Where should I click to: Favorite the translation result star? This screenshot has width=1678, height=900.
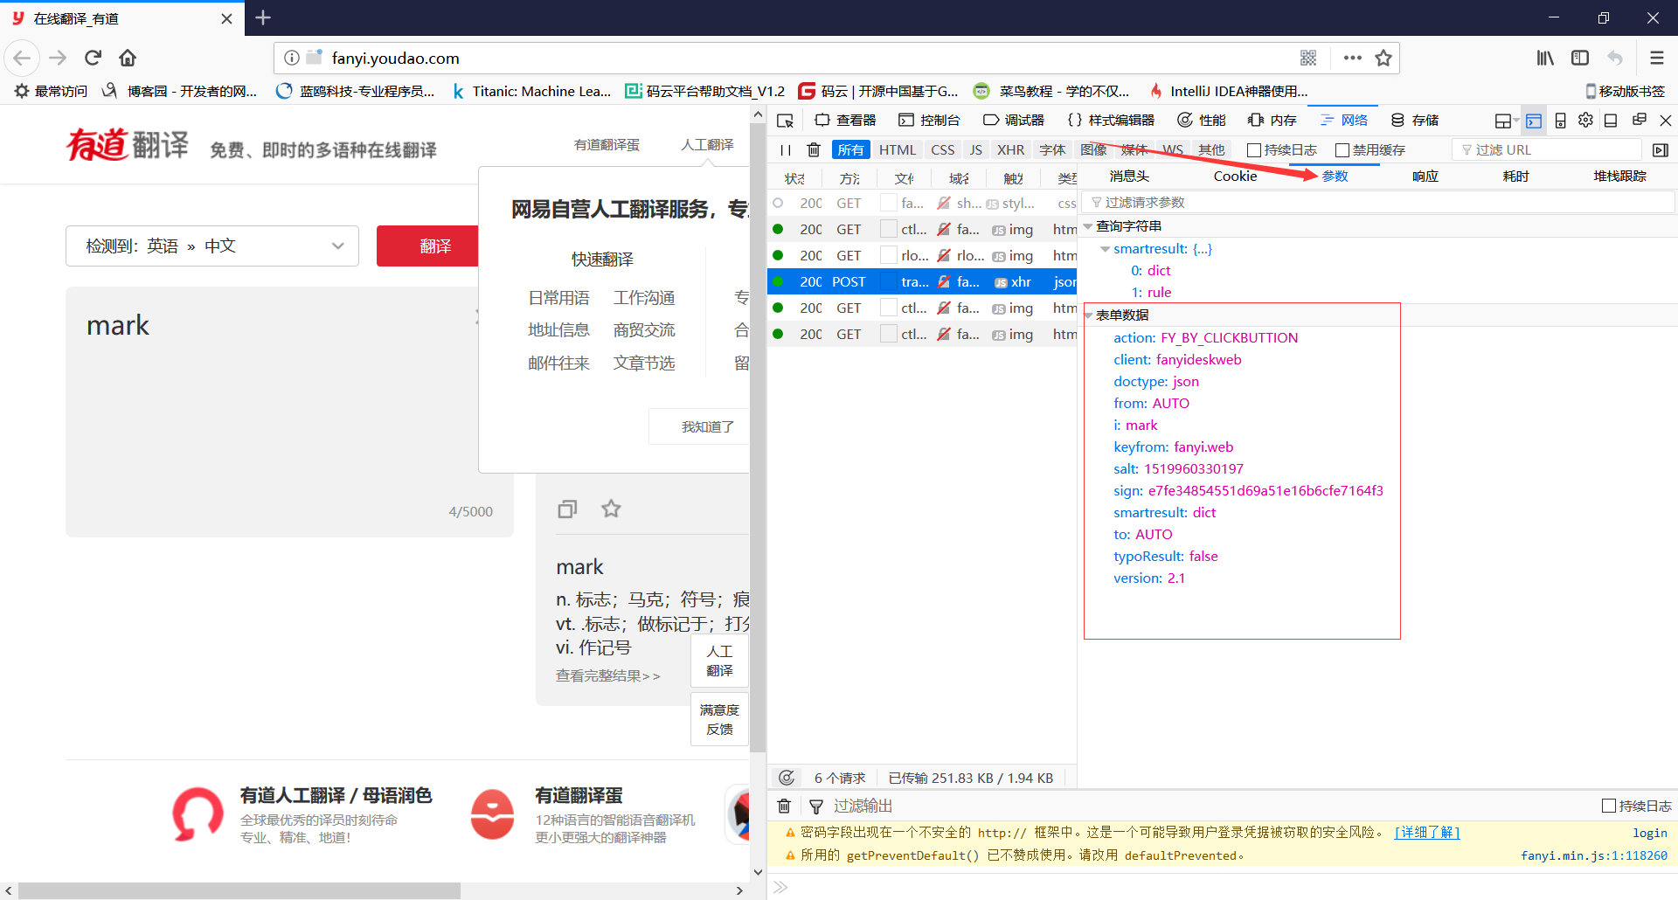click(x=611, y=509)
